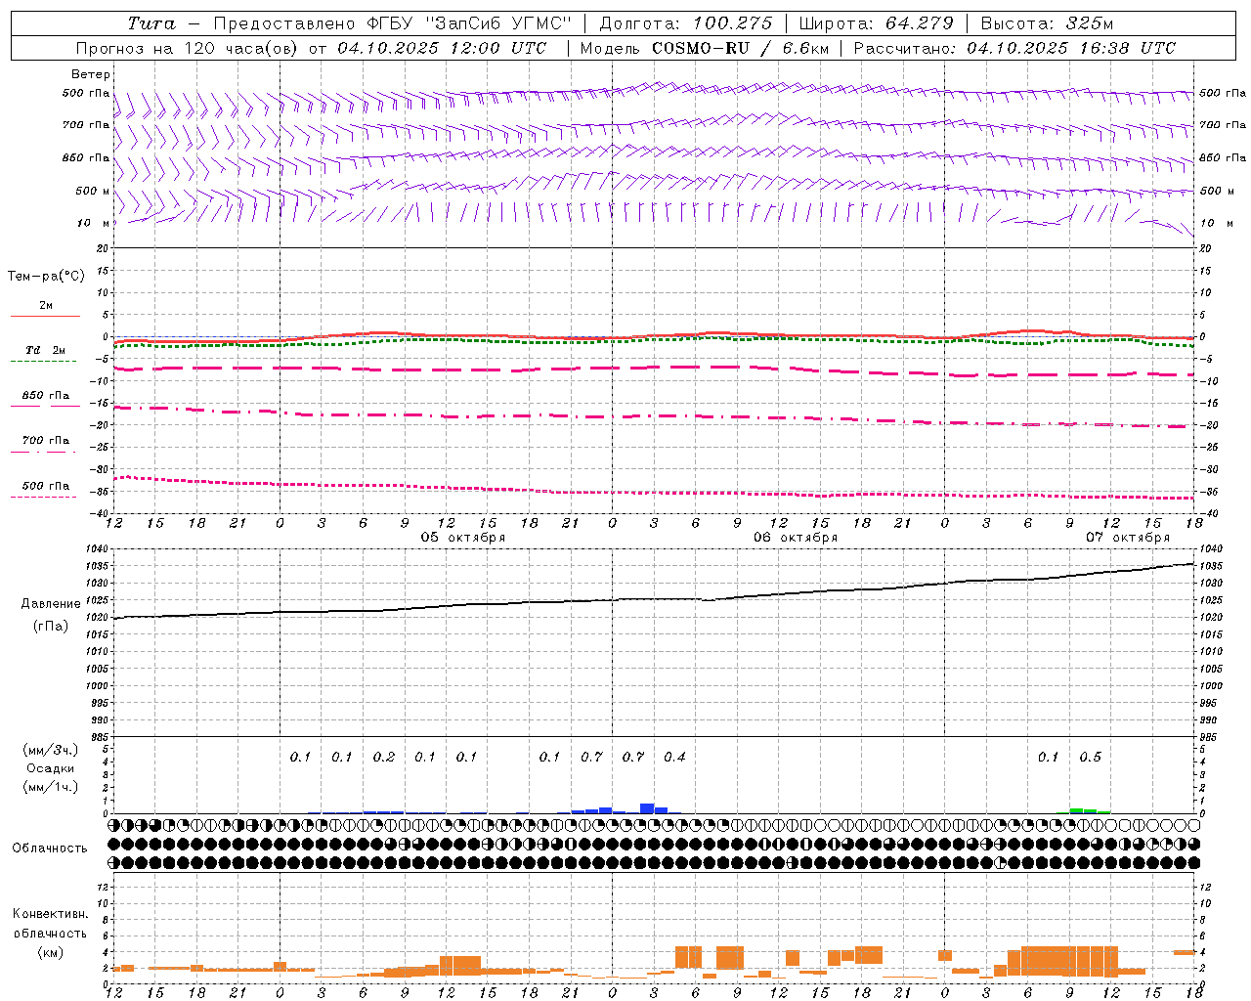Click the station name 'Tura' in header
Viewport: 1251px width, 1001px height.
click(151, 23)
